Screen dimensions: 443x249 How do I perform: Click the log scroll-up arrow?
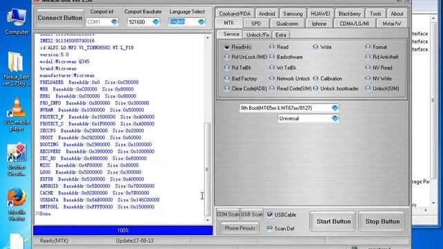coord(208,37)
